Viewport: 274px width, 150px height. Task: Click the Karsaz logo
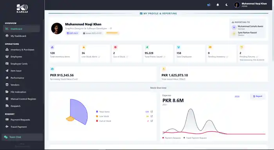click(22, 8)
